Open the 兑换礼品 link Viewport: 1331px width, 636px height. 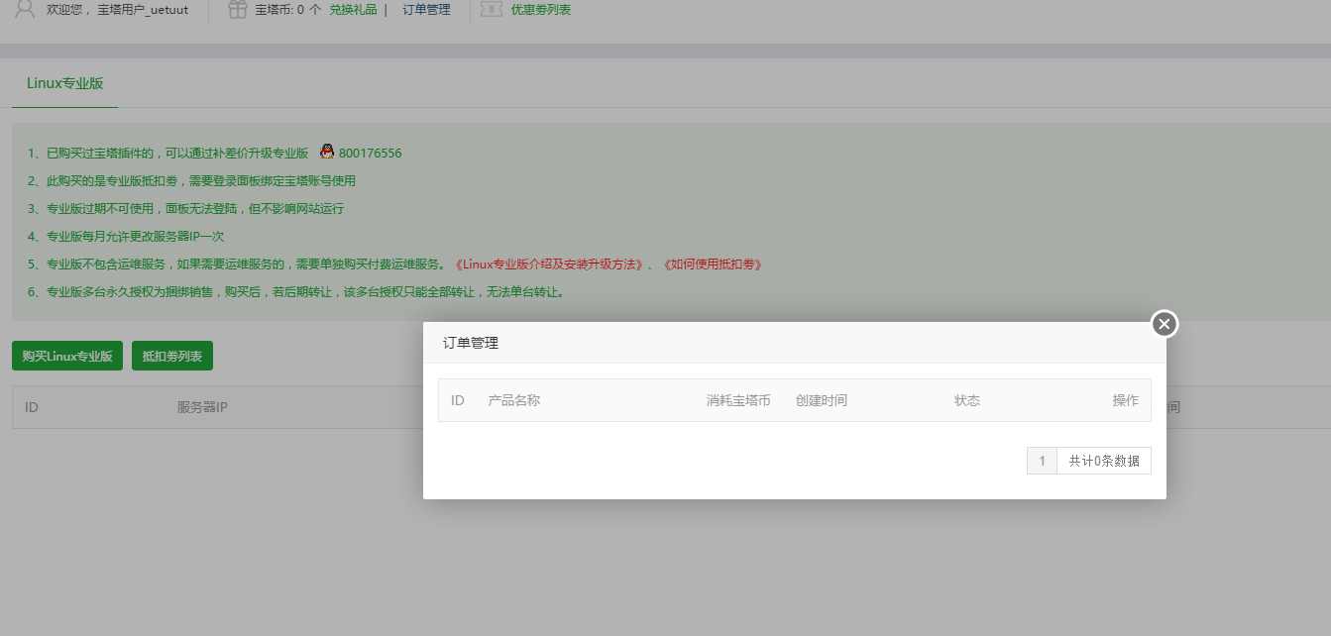(x=353, y=10)
